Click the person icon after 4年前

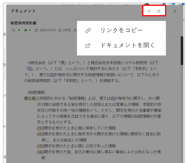click(x=75, y=30)
